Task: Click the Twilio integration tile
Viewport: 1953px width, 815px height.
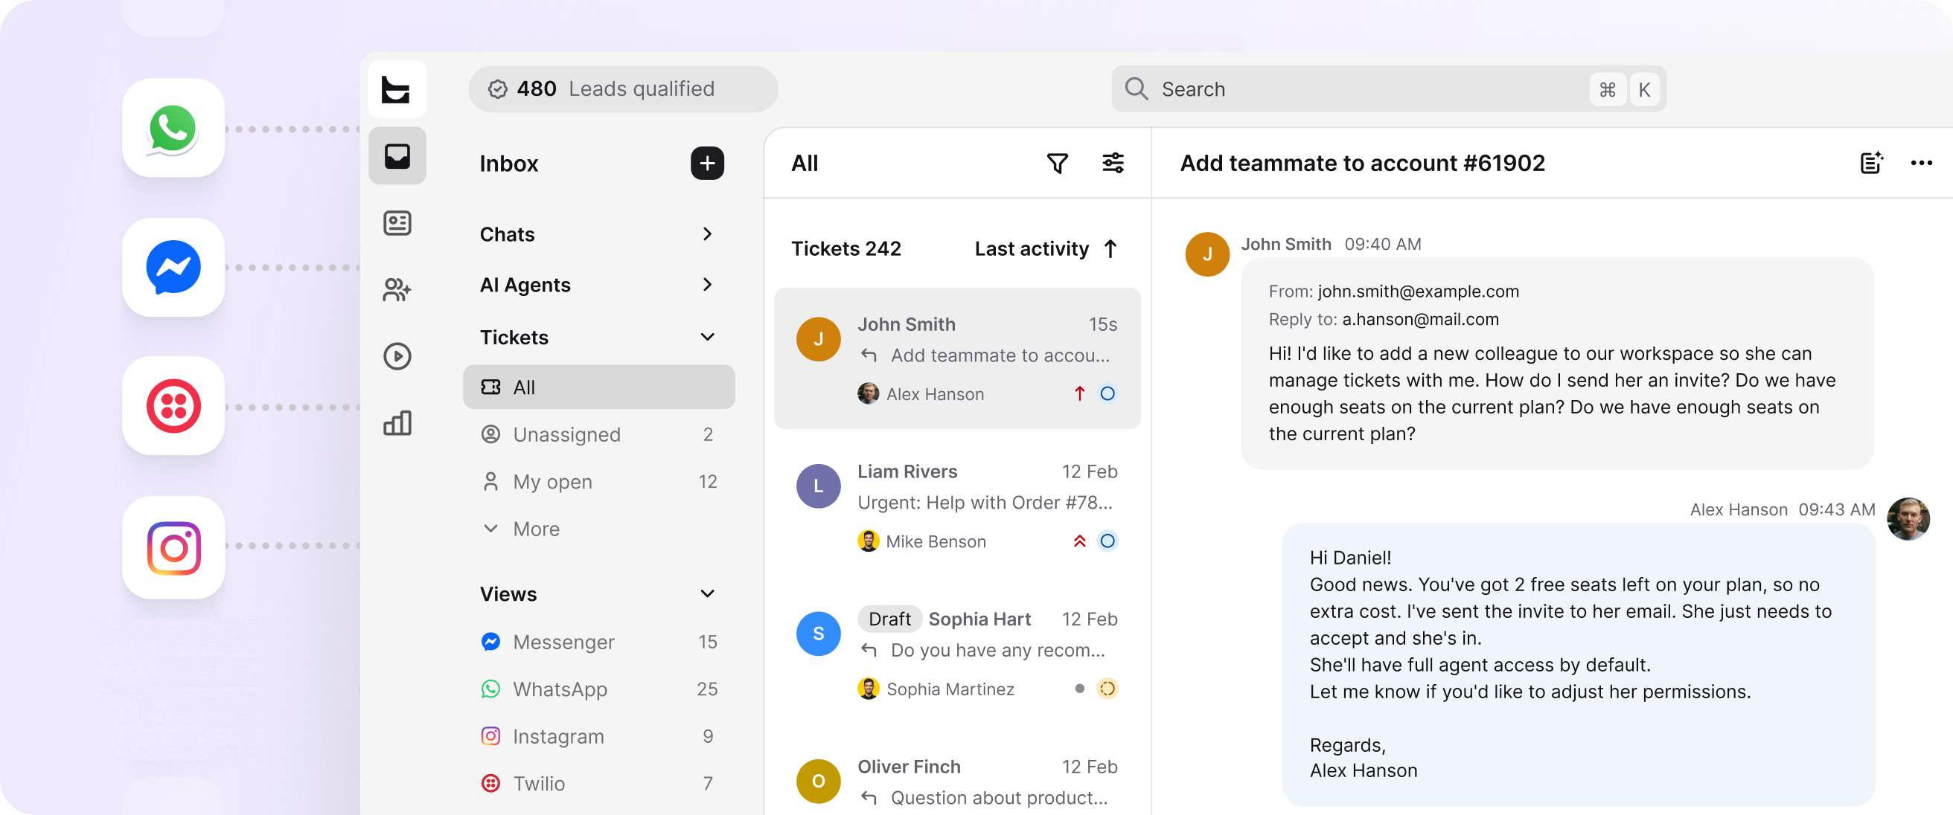Action: point(173,406)
